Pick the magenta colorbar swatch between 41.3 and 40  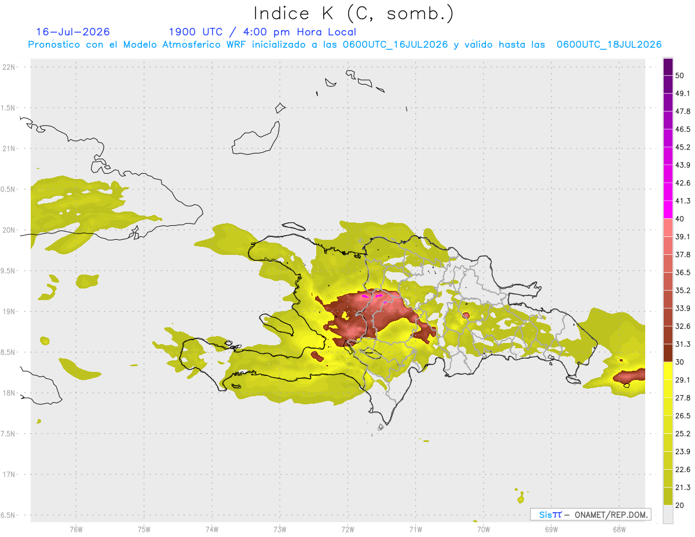668,210
